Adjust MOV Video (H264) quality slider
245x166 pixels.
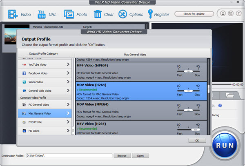(x=188, y=91)
